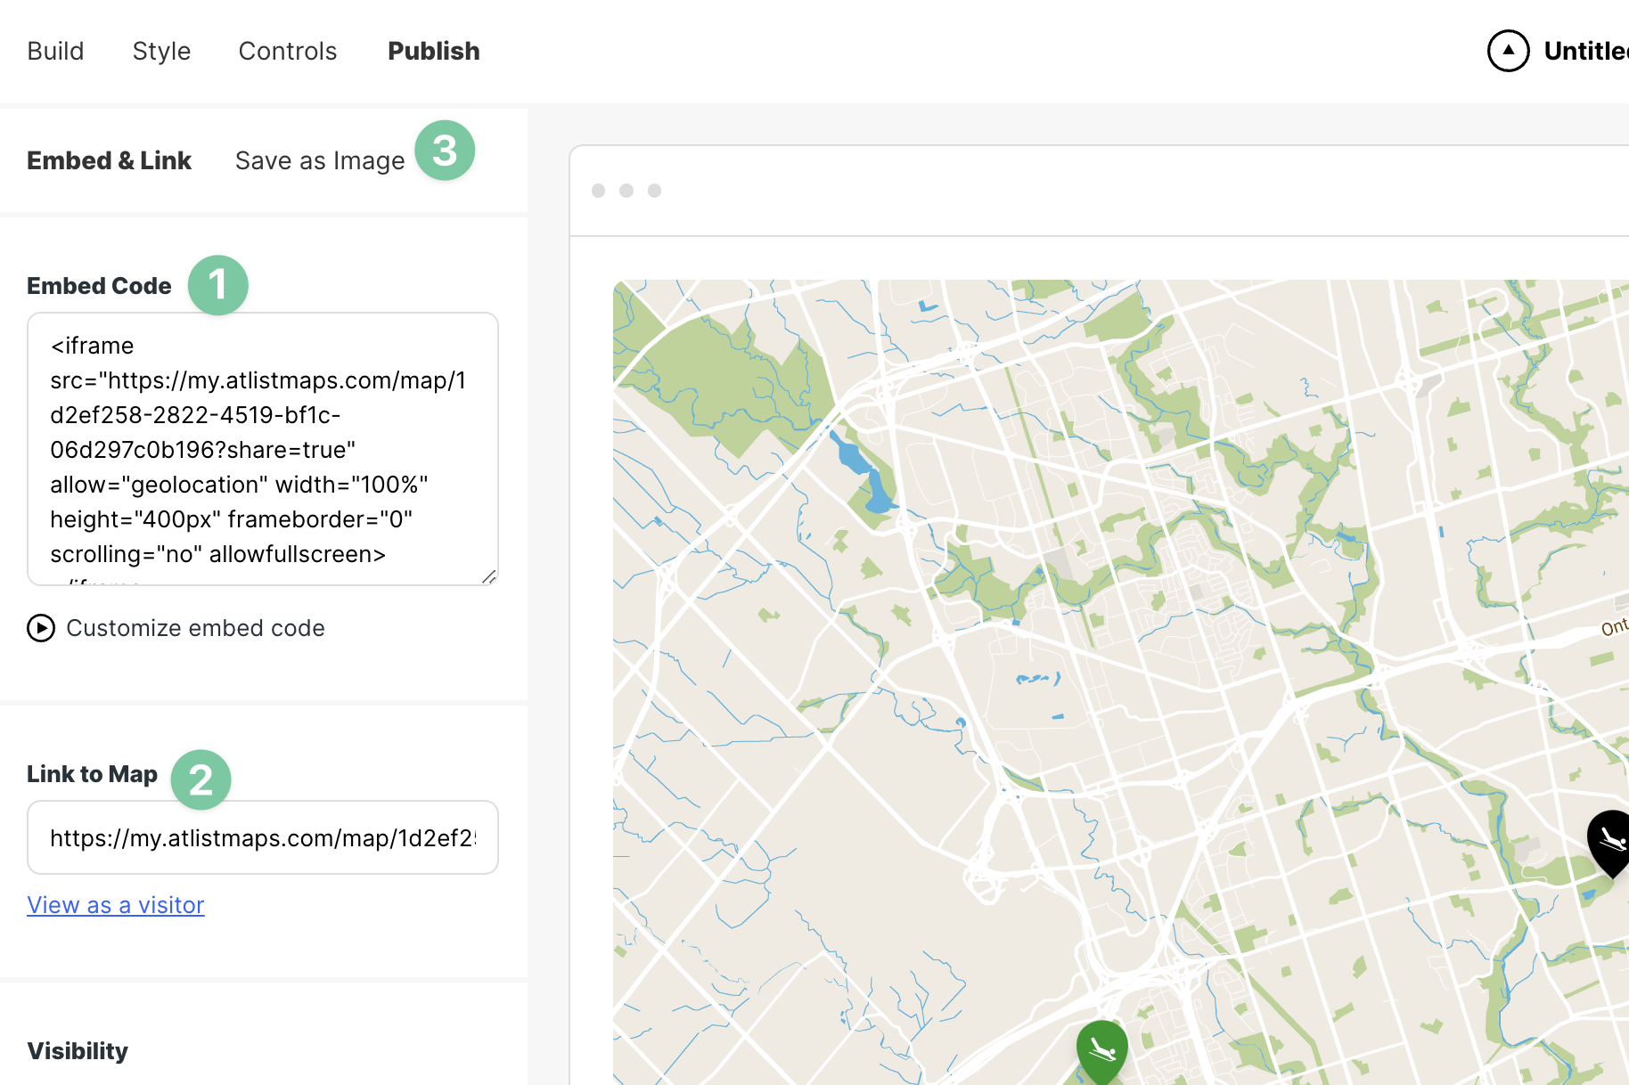This screenshot has height=1085, width=1629.
Task: Click the third grey dot in preview header
Action: tap(654, 191)
